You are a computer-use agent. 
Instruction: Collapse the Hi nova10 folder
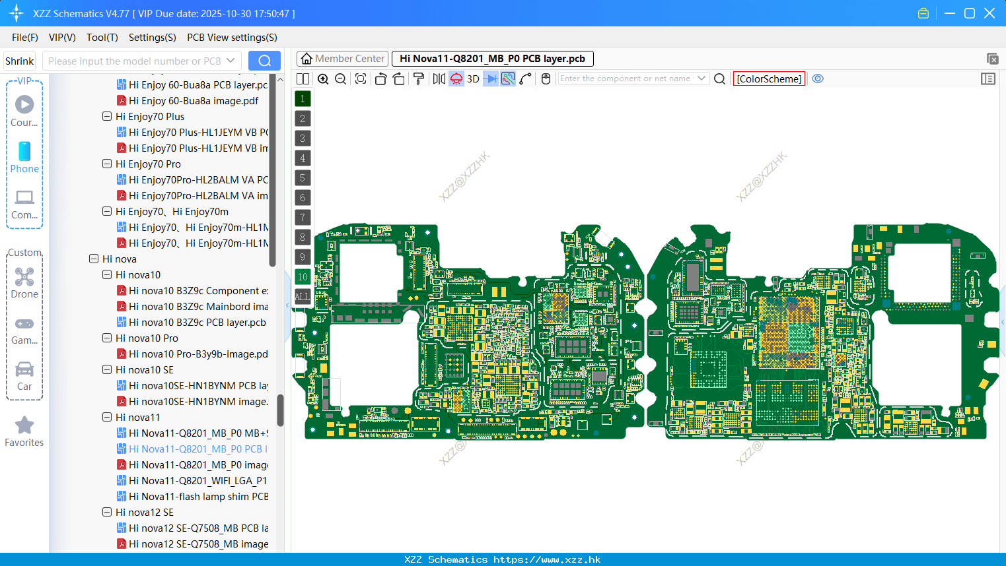[x=107, y=274]
